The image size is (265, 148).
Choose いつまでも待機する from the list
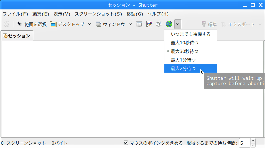(190, 34)
